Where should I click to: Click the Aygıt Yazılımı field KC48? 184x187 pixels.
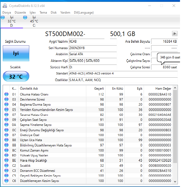pyautogui.click(x=93, y=42)
